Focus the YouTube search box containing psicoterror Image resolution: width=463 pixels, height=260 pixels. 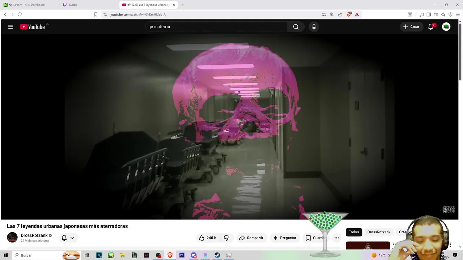[216, 27]
